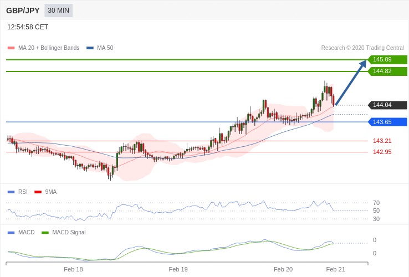
Task: Click the Research © 2020 Trading Central credit
Action: click(362, 48)
